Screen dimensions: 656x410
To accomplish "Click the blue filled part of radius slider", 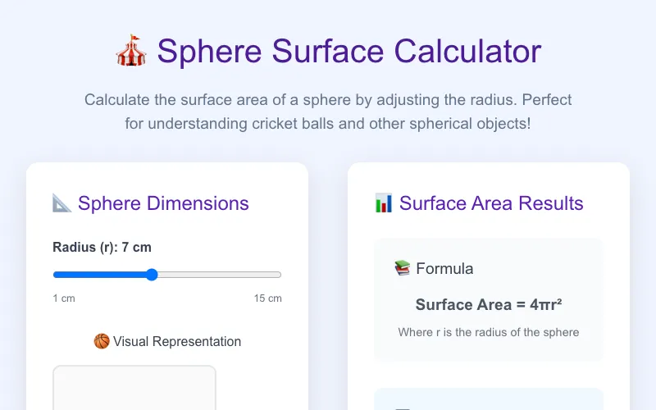I will point(100,275).
